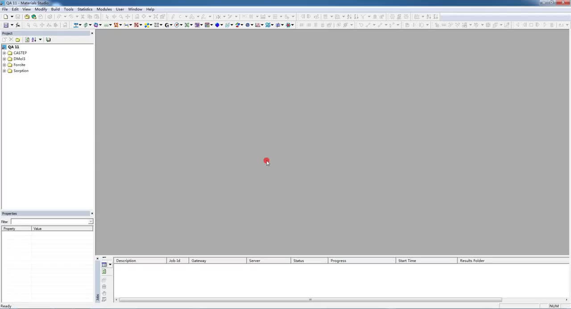Open the Statistics menu

[x=85, y=9]
